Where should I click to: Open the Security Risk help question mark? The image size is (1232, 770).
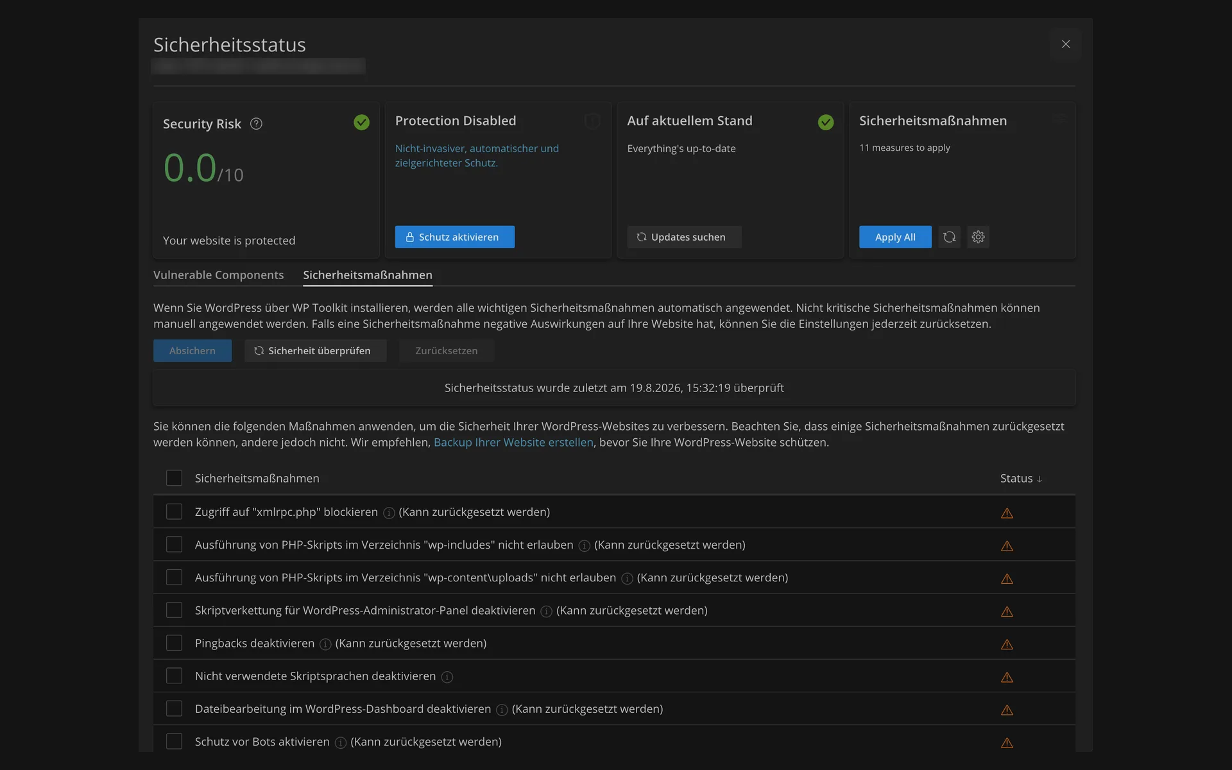(x=256, y=124)
